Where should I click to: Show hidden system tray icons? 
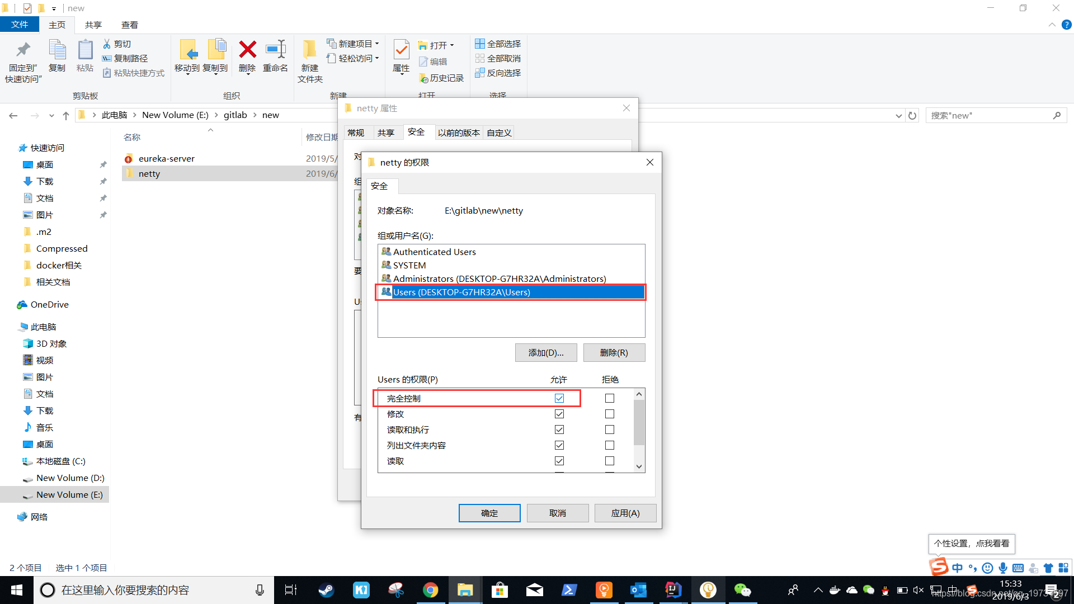[818, 590]
